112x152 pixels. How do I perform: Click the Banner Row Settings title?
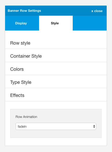click(x=24, y=11)
